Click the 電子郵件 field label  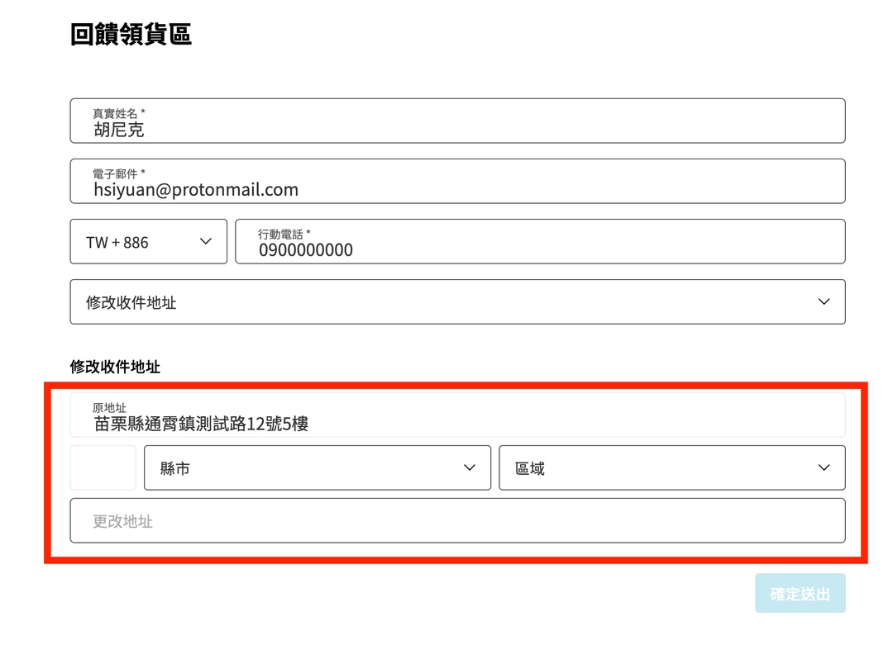pyautogui.click(x=118, y=173)
